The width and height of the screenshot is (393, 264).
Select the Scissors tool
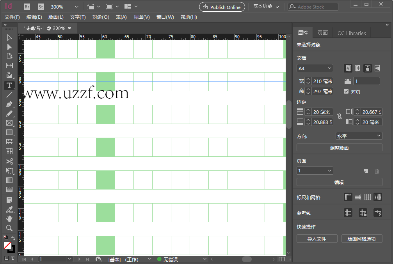tap(9, 161)
